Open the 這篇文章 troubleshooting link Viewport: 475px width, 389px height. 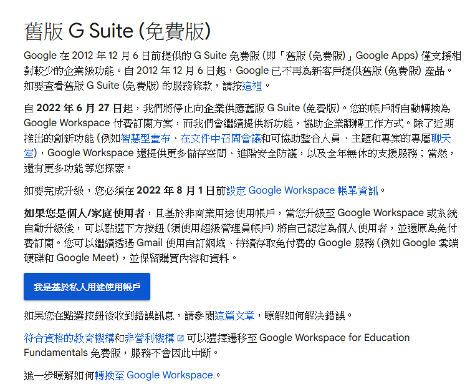pyautogui.click(x=233, y=315)
